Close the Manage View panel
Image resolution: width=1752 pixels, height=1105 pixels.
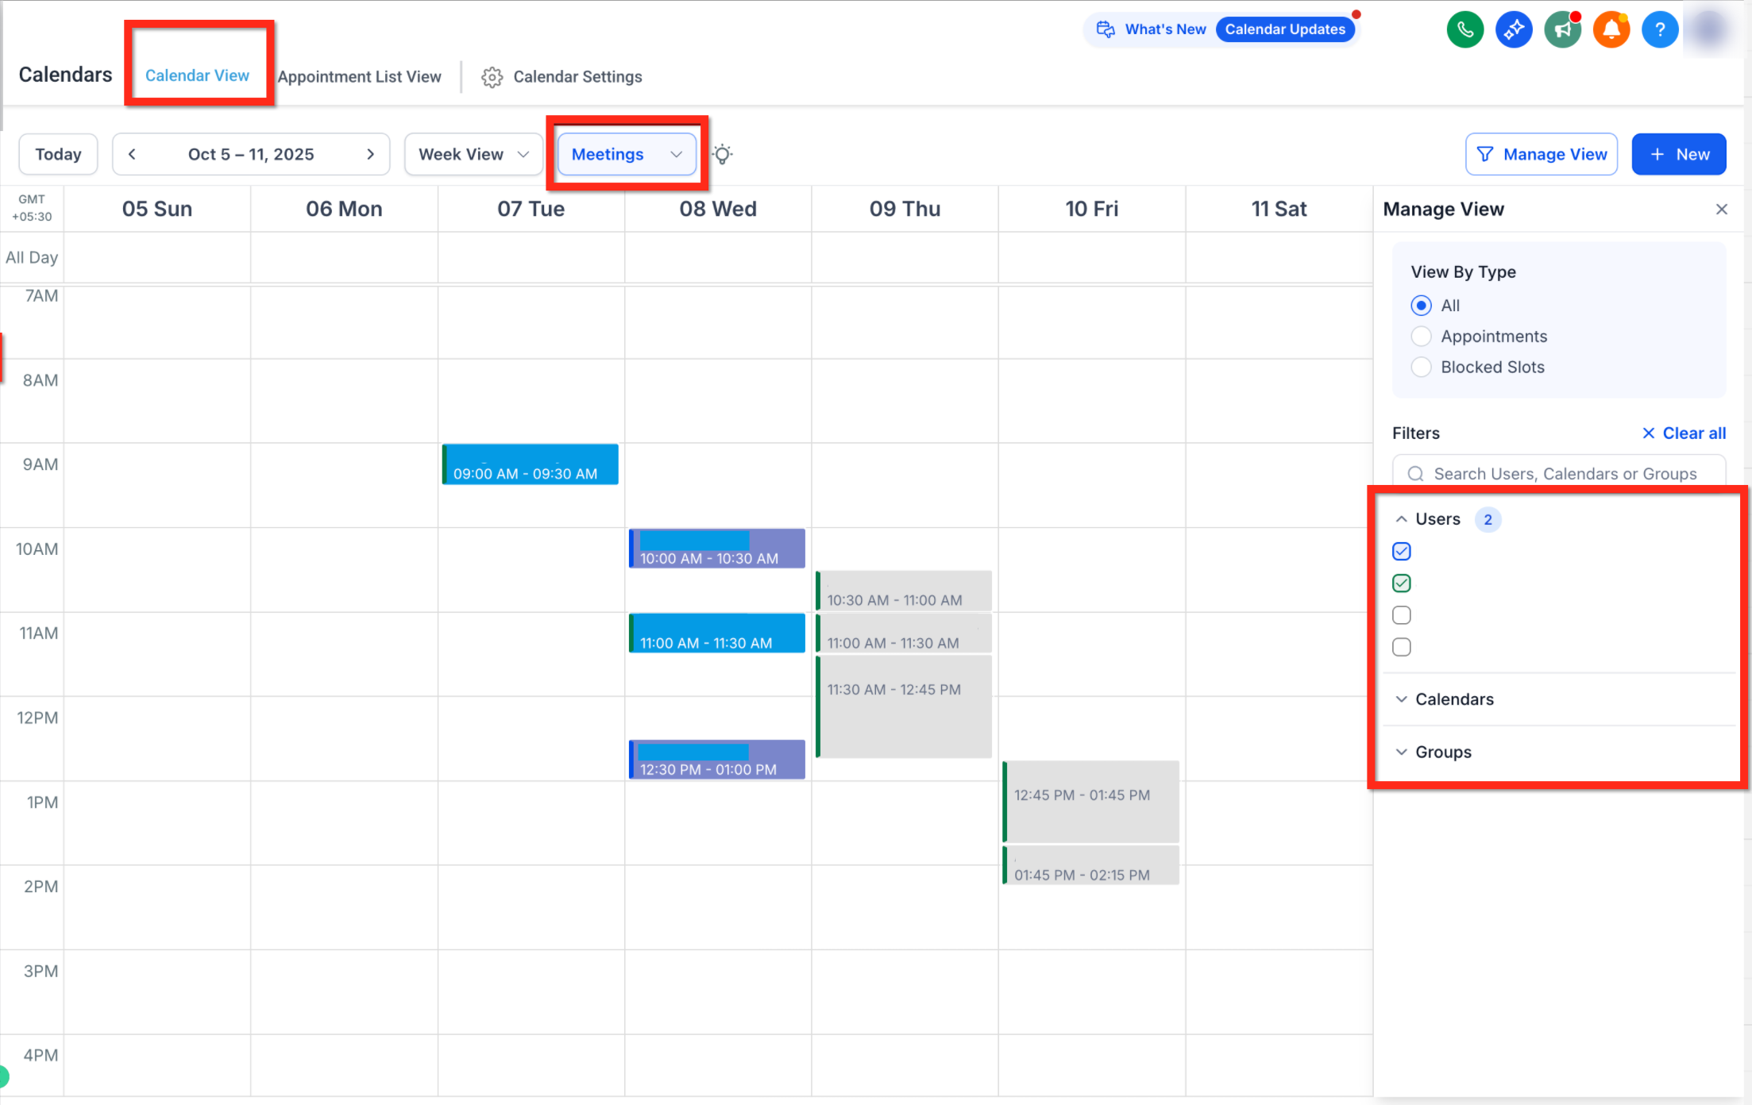click(1722, 210)
